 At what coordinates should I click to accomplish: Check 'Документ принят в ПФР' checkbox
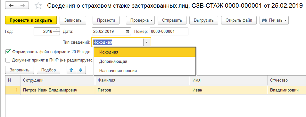click(x=8, y=60)
